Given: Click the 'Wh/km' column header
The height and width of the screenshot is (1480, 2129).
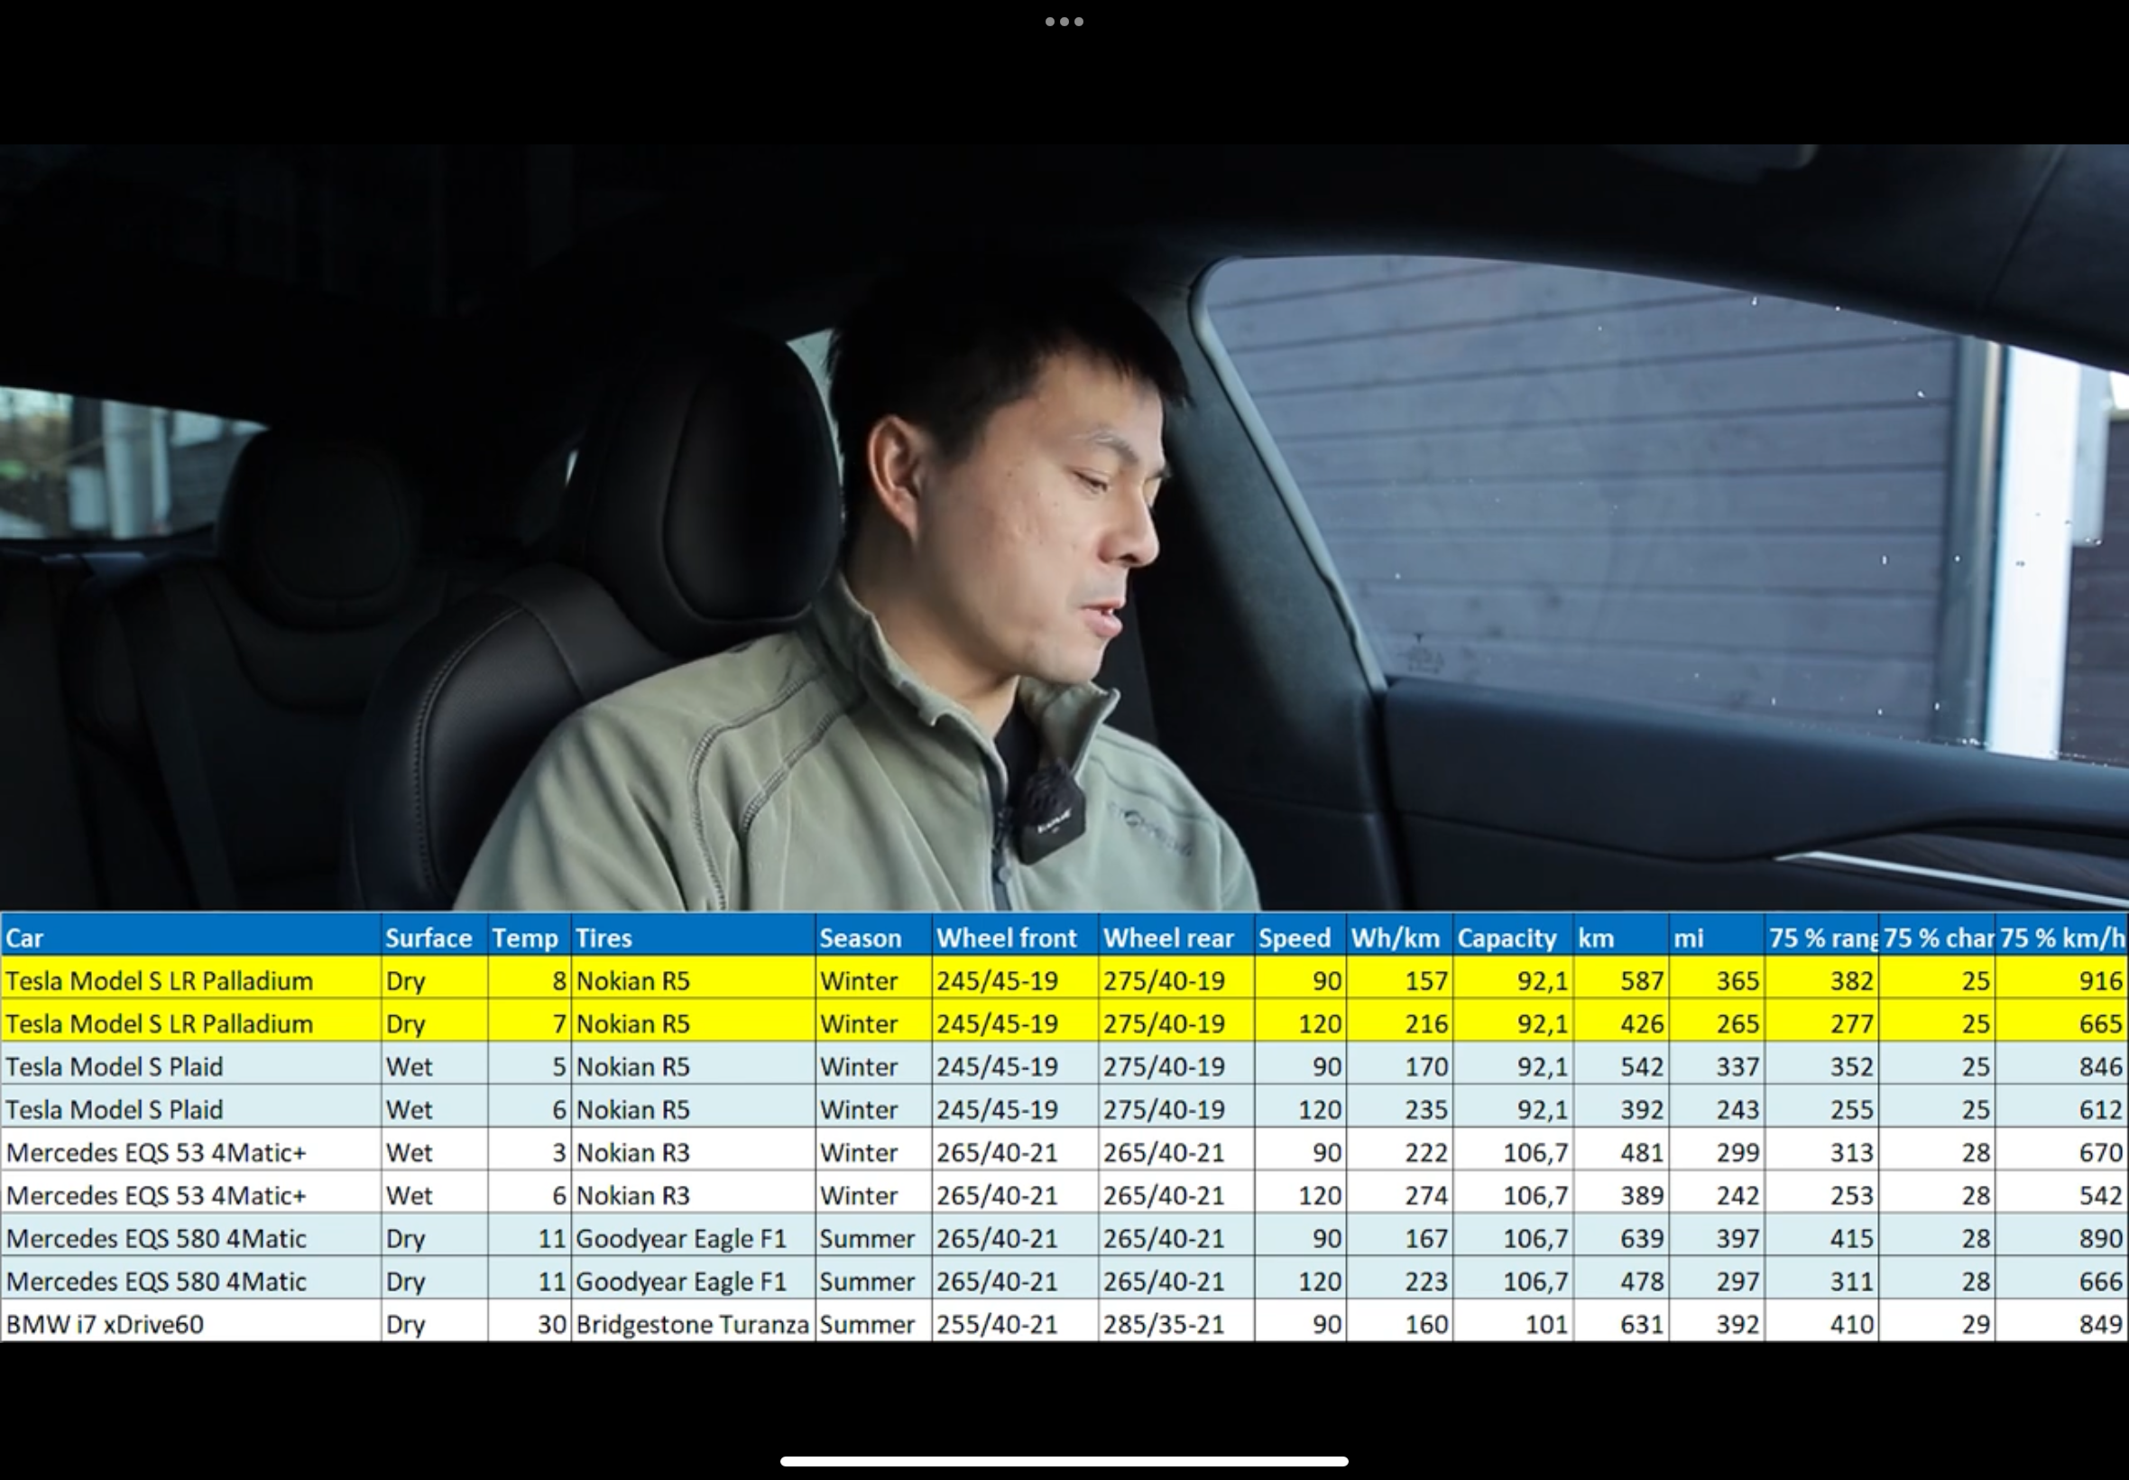Looking at the screenshot, I should [x=1399, y=937].
